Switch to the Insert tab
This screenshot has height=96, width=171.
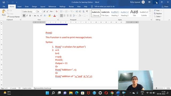(x=20, y=6)
